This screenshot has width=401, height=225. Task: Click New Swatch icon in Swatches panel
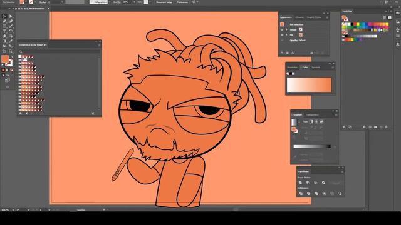381,127
